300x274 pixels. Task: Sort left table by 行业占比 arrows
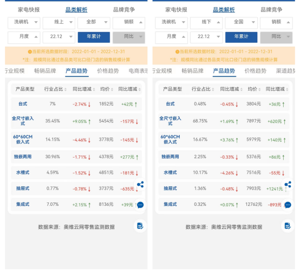pos(66,89)
